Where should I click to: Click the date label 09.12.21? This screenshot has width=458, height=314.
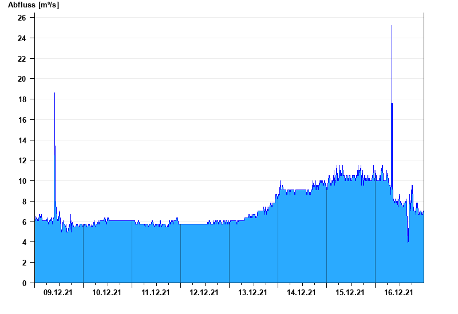point(58,292)
